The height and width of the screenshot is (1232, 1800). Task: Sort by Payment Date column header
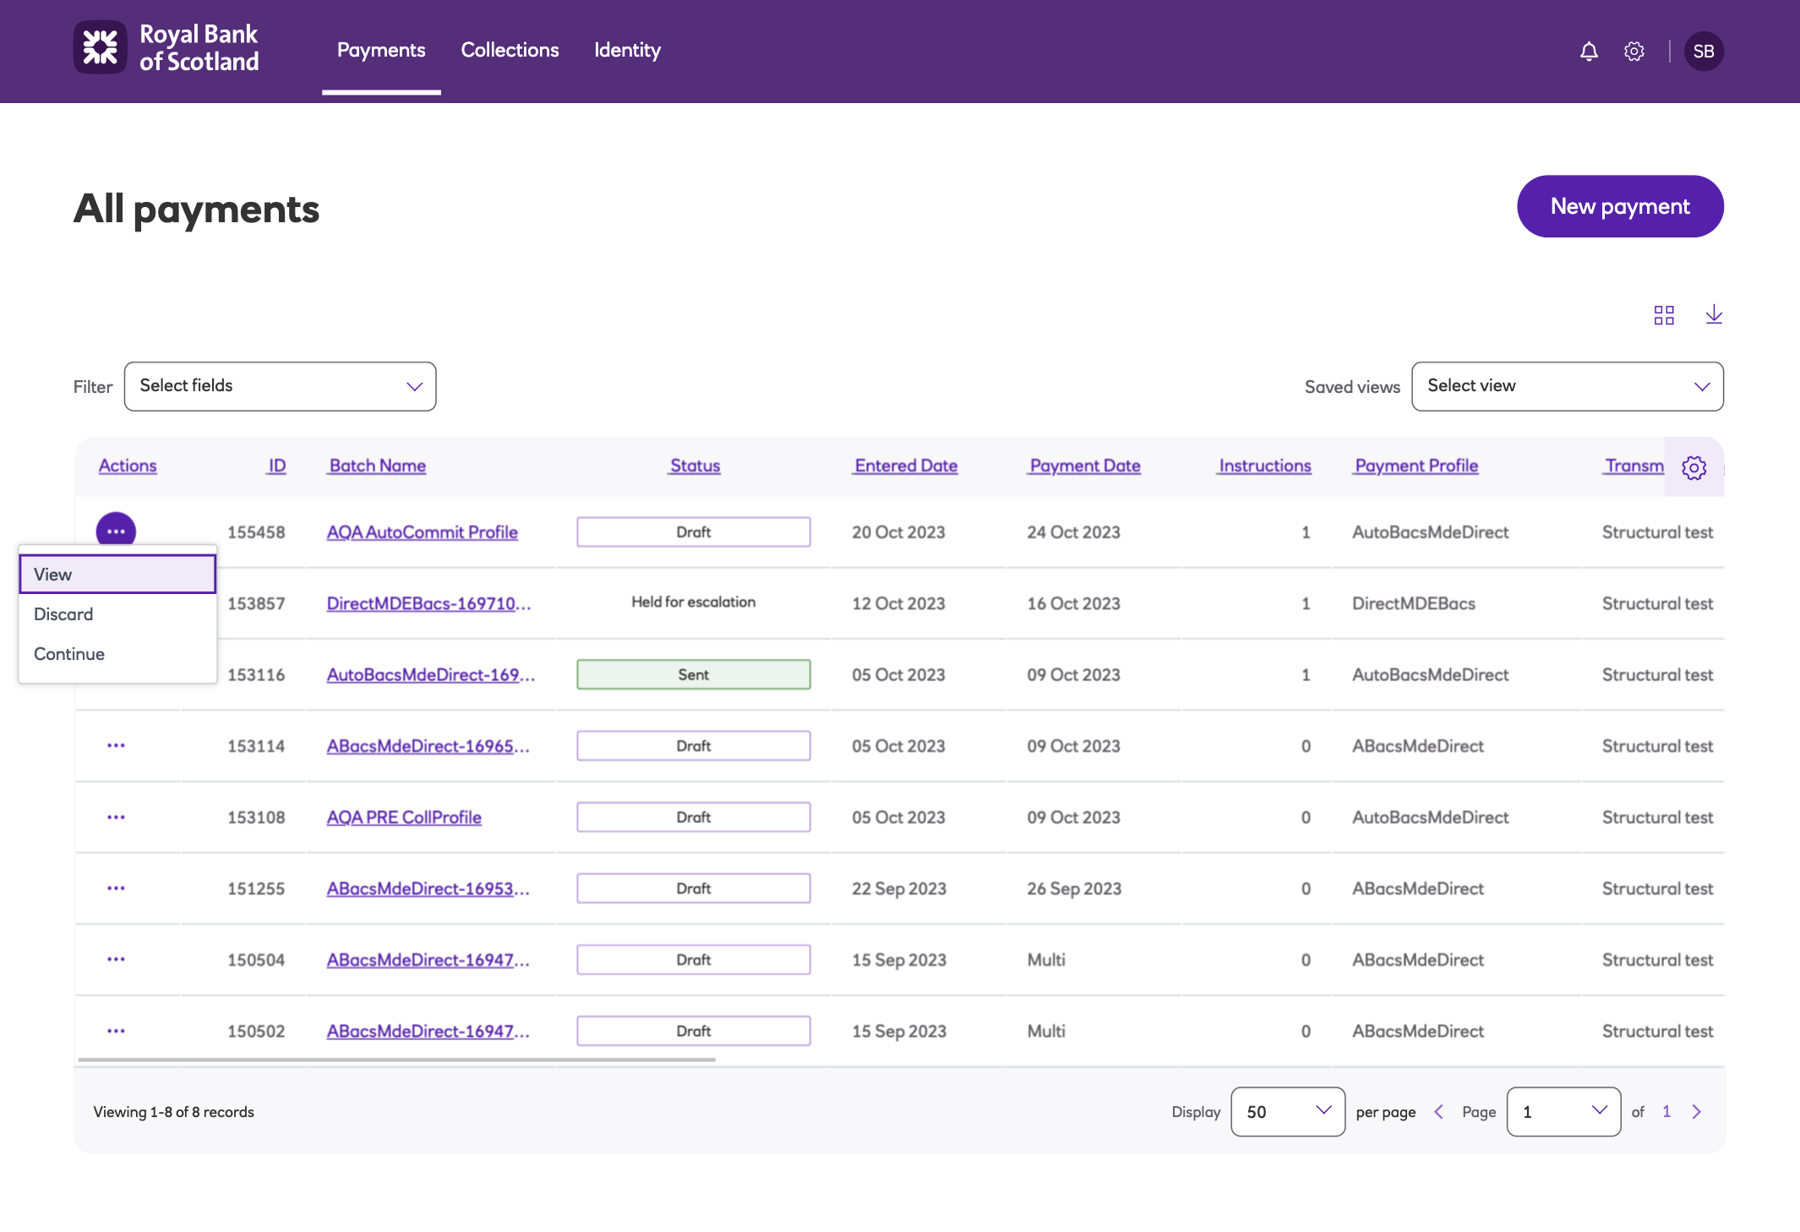click(x=1084, y=466)
